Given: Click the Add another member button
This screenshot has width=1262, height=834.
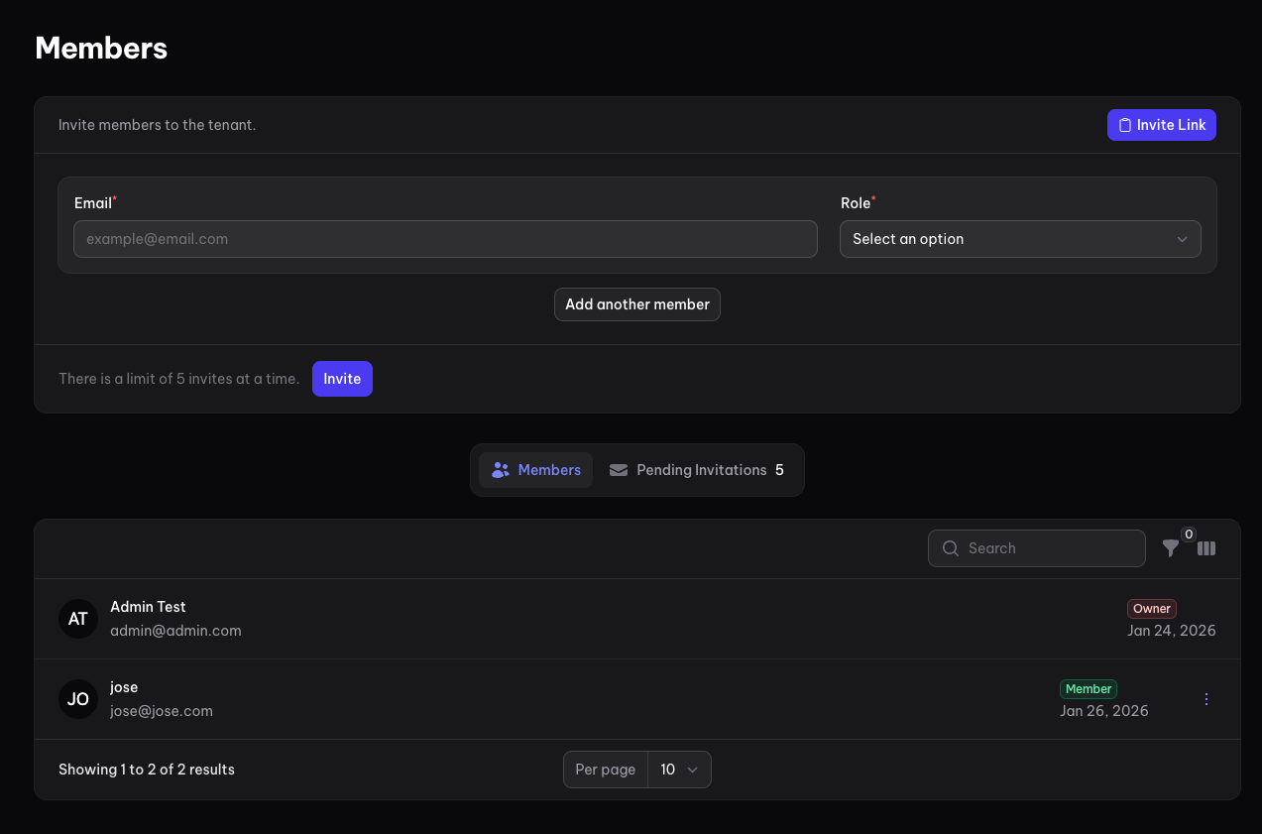Looking at the screenshot, I should [636, 304].
